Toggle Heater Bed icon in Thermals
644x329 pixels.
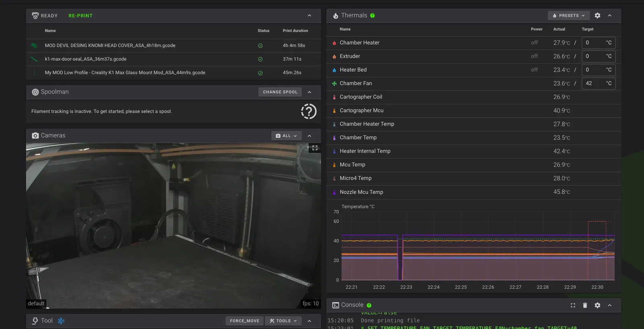(334, 70)
